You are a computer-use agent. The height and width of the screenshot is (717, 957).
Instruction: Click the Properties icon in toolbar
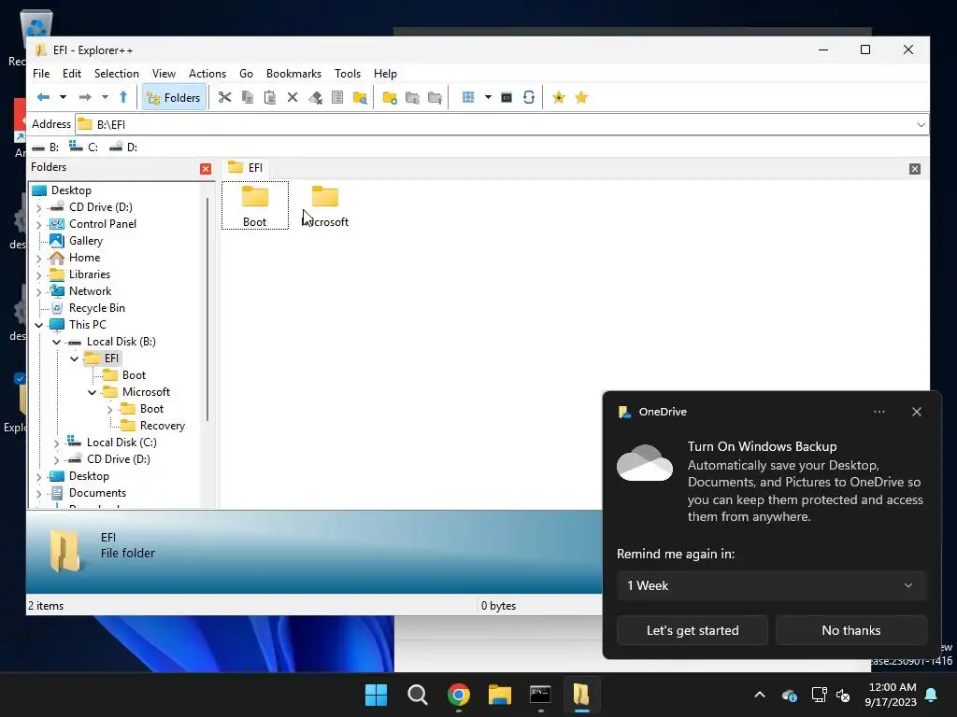[336, 97]
